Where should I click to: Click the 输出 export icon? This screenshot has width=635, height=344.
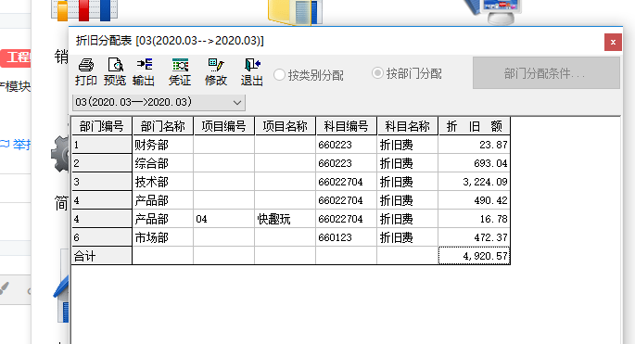pyautogui.click(x=144, y=71)
